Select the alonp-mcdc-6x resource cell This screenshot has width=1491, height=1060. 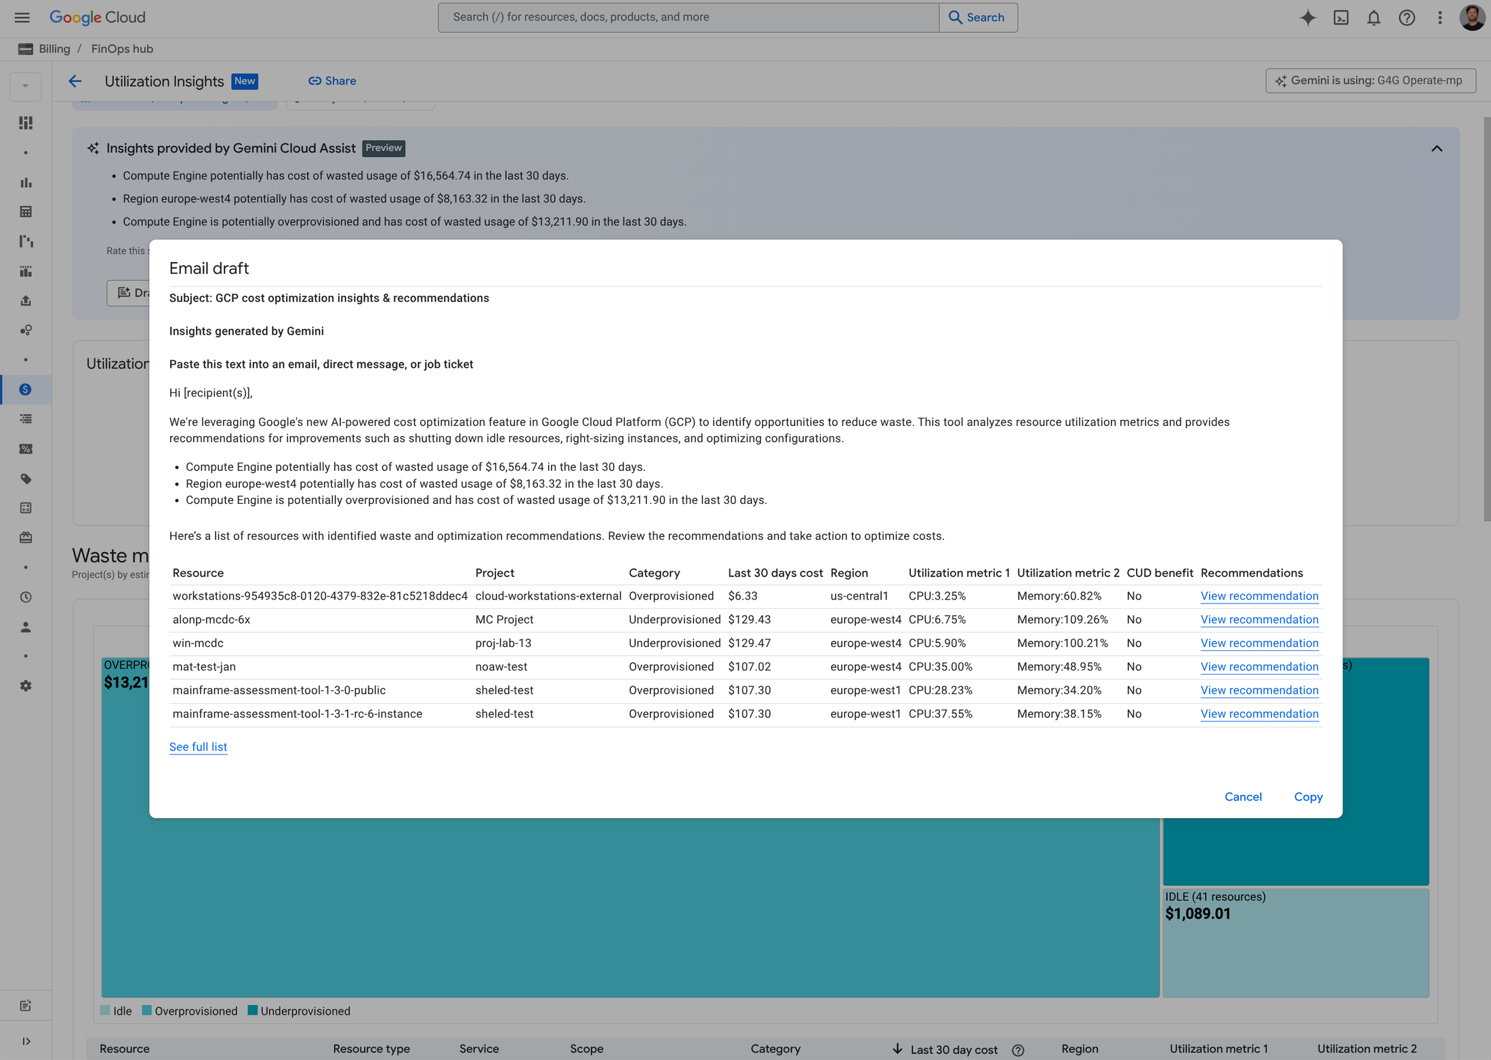pyautogui.click(x=211, y=620)
